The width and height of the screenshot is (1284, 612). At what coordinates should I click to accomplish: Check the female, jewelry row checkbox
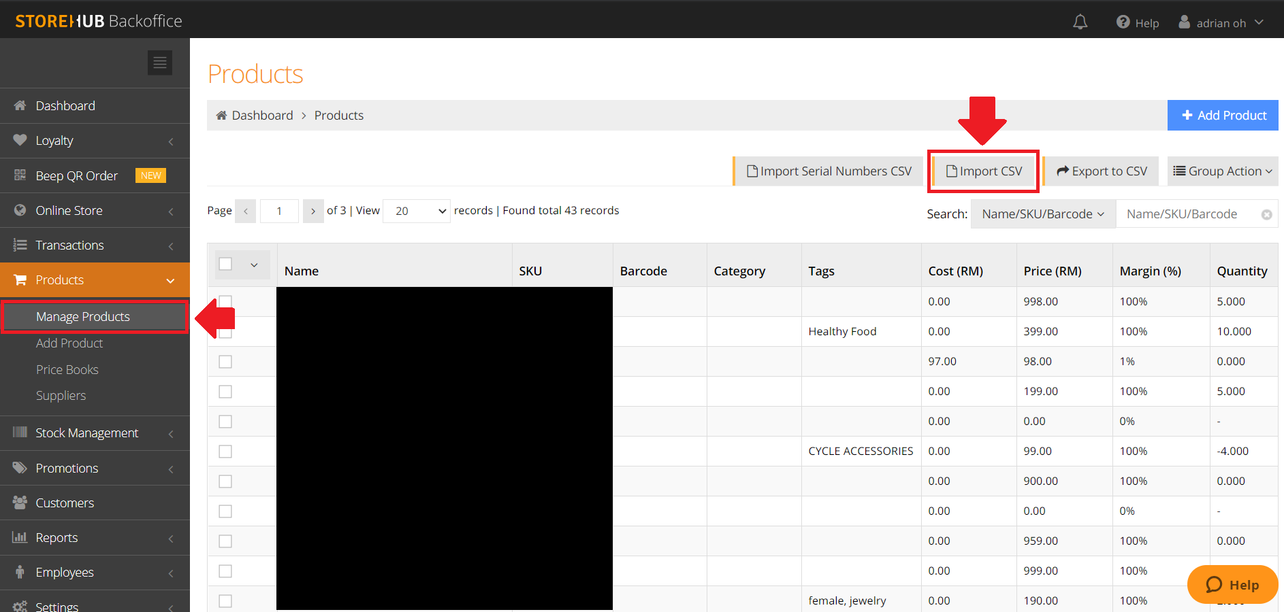[225, 601]
